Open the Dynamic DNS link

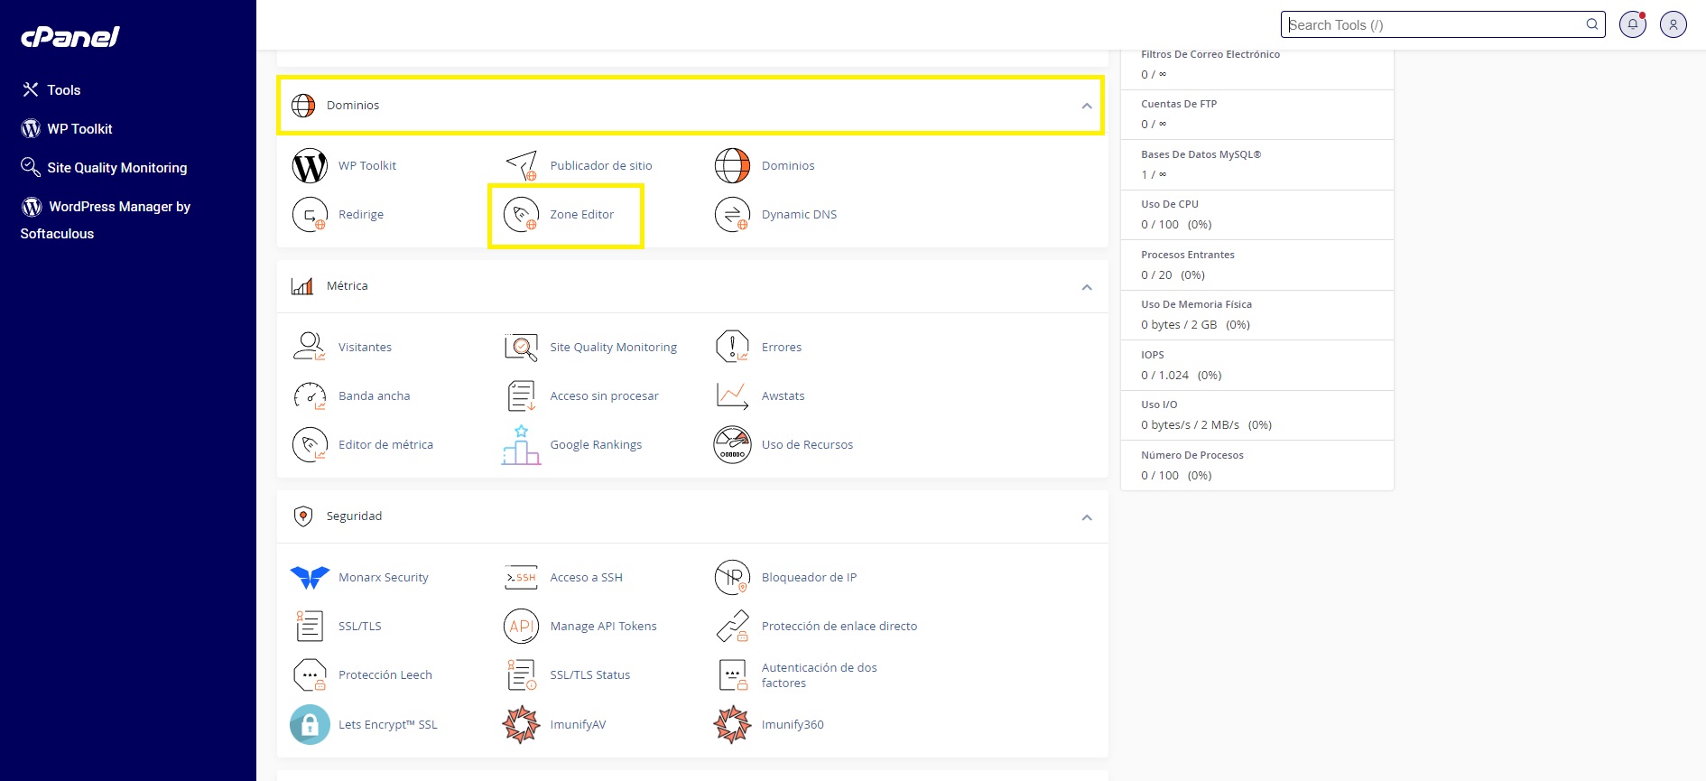click(799, 215)
